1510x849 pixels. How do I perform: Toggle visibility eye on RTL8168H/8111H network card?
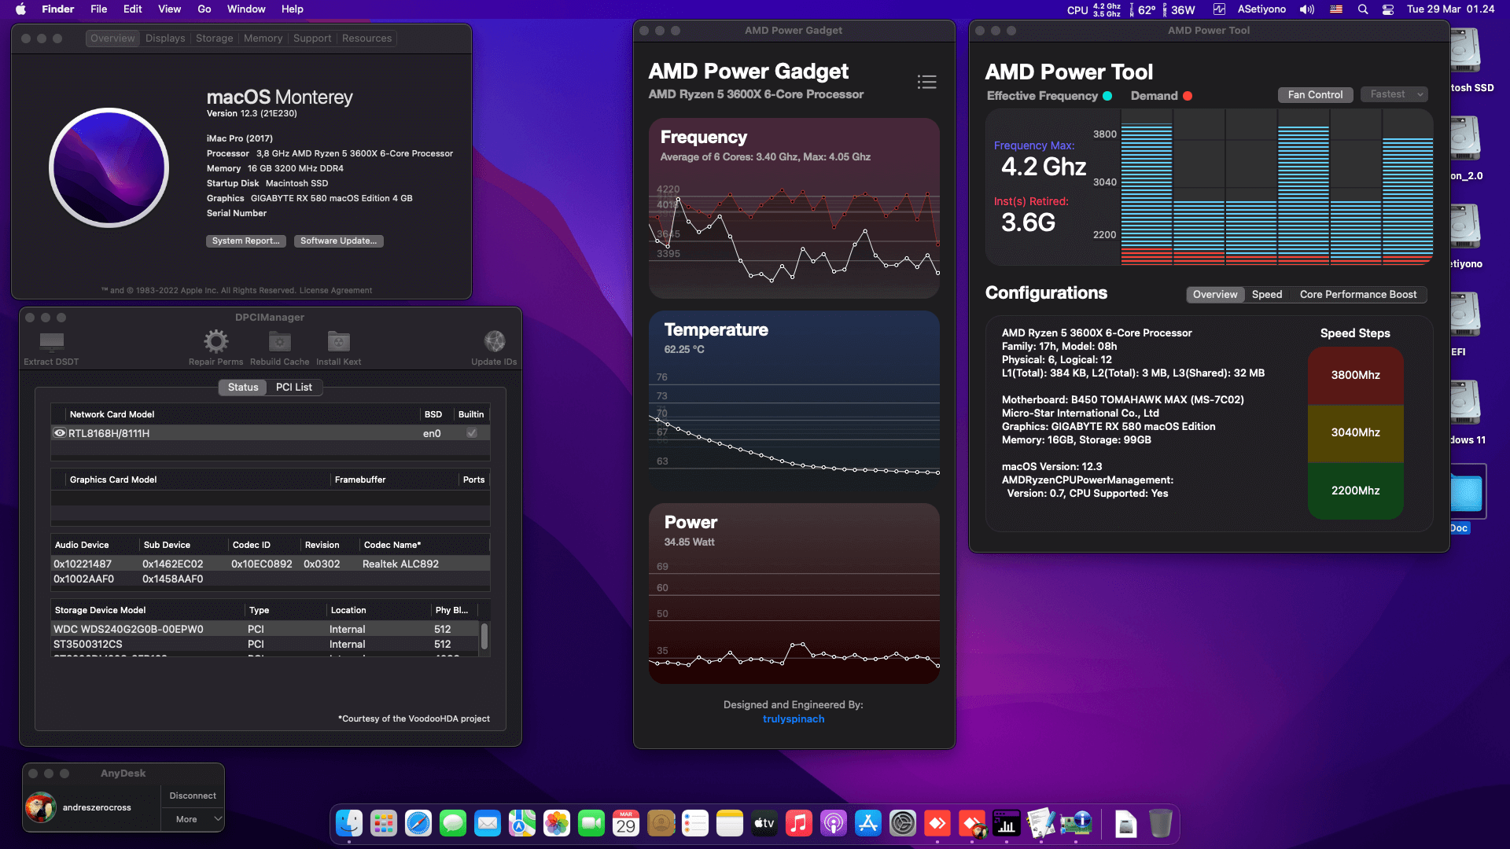[x=60, y=433]
